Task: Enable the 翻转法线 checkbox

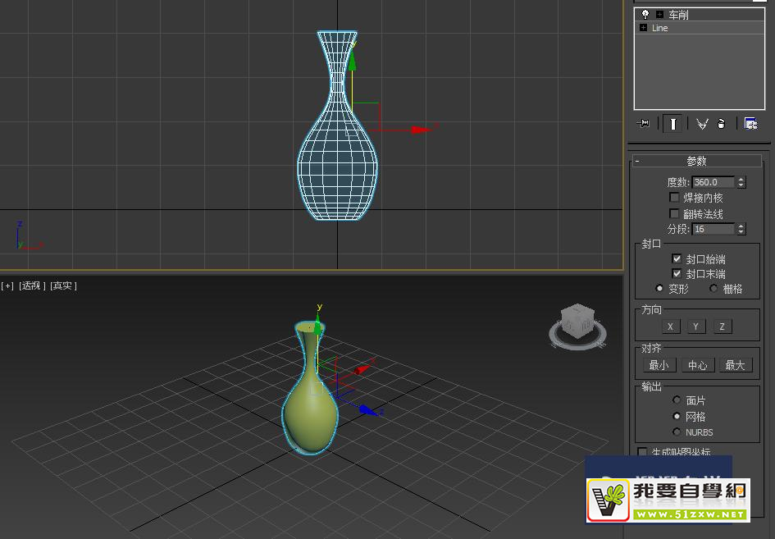Action: (x=674, y=213)
